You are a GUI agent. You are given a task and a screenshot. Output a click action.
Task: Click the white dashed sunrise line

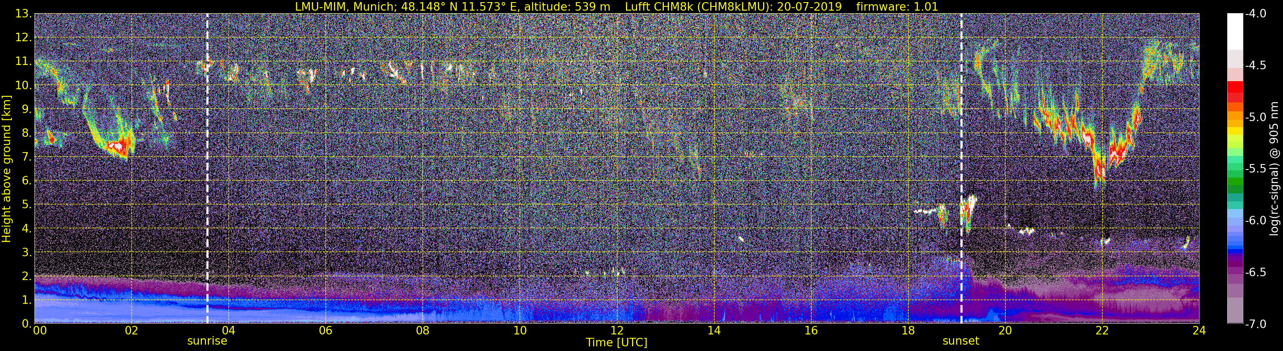(207, 169)
